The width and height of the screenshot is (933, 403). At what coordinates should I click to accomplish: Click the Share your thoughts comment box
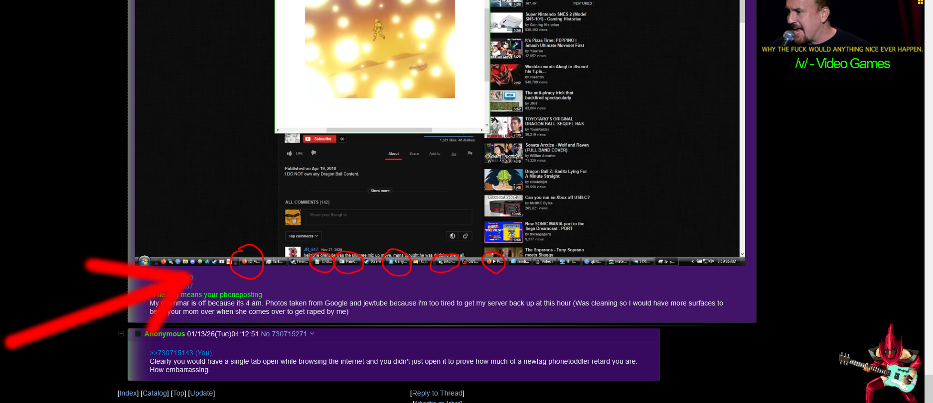tap(389, 217)
